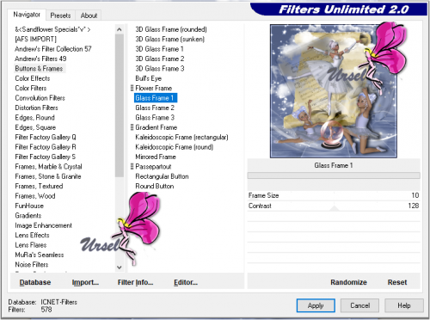Open Filter Factory Gallery S
430x320 pixels.
46,157
